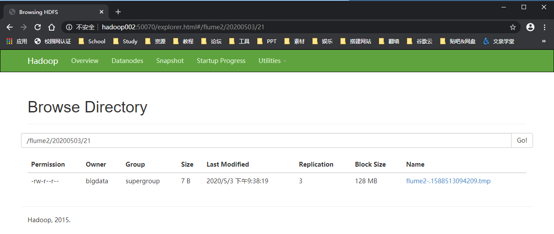Screen dimensions: 554x234
Task: Click the browser forward arrow
Action: click(x=24, y=27)
